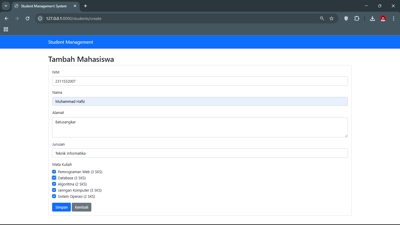Open Chrome three-dot menu
This screenshot has width=400, height=225.
tap(394, 18)
